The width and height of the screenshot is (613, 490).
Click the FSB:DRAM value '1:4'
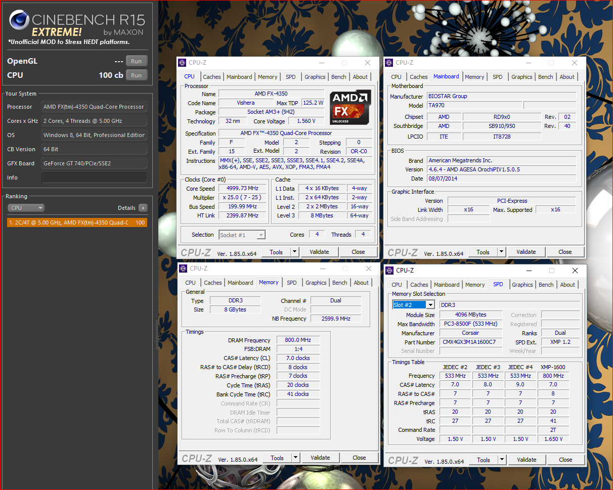tap(298, 349)
